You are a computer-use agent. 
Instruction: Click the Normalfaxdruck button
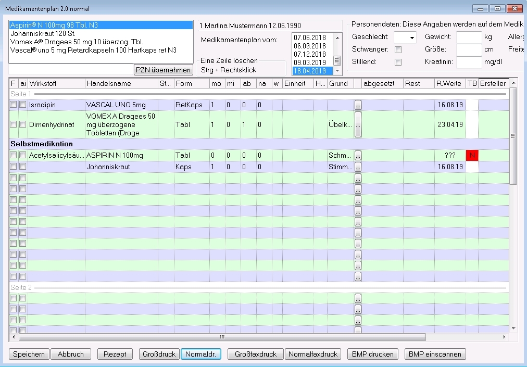313,354
